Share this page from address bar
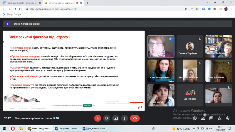The height and width of the screenshot is (132, 235). (x=191, y=9)
